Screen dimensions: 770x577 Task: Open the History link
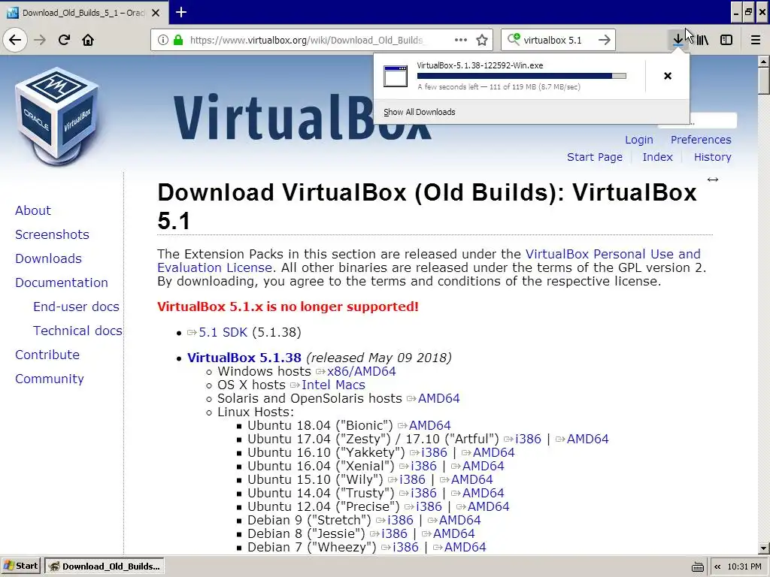(x=713, y=157)
